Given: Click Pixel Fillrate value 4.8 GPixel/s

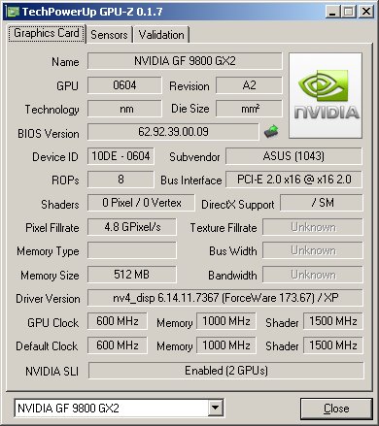Looking at the screenshot, I should click(x=132, y=227).
